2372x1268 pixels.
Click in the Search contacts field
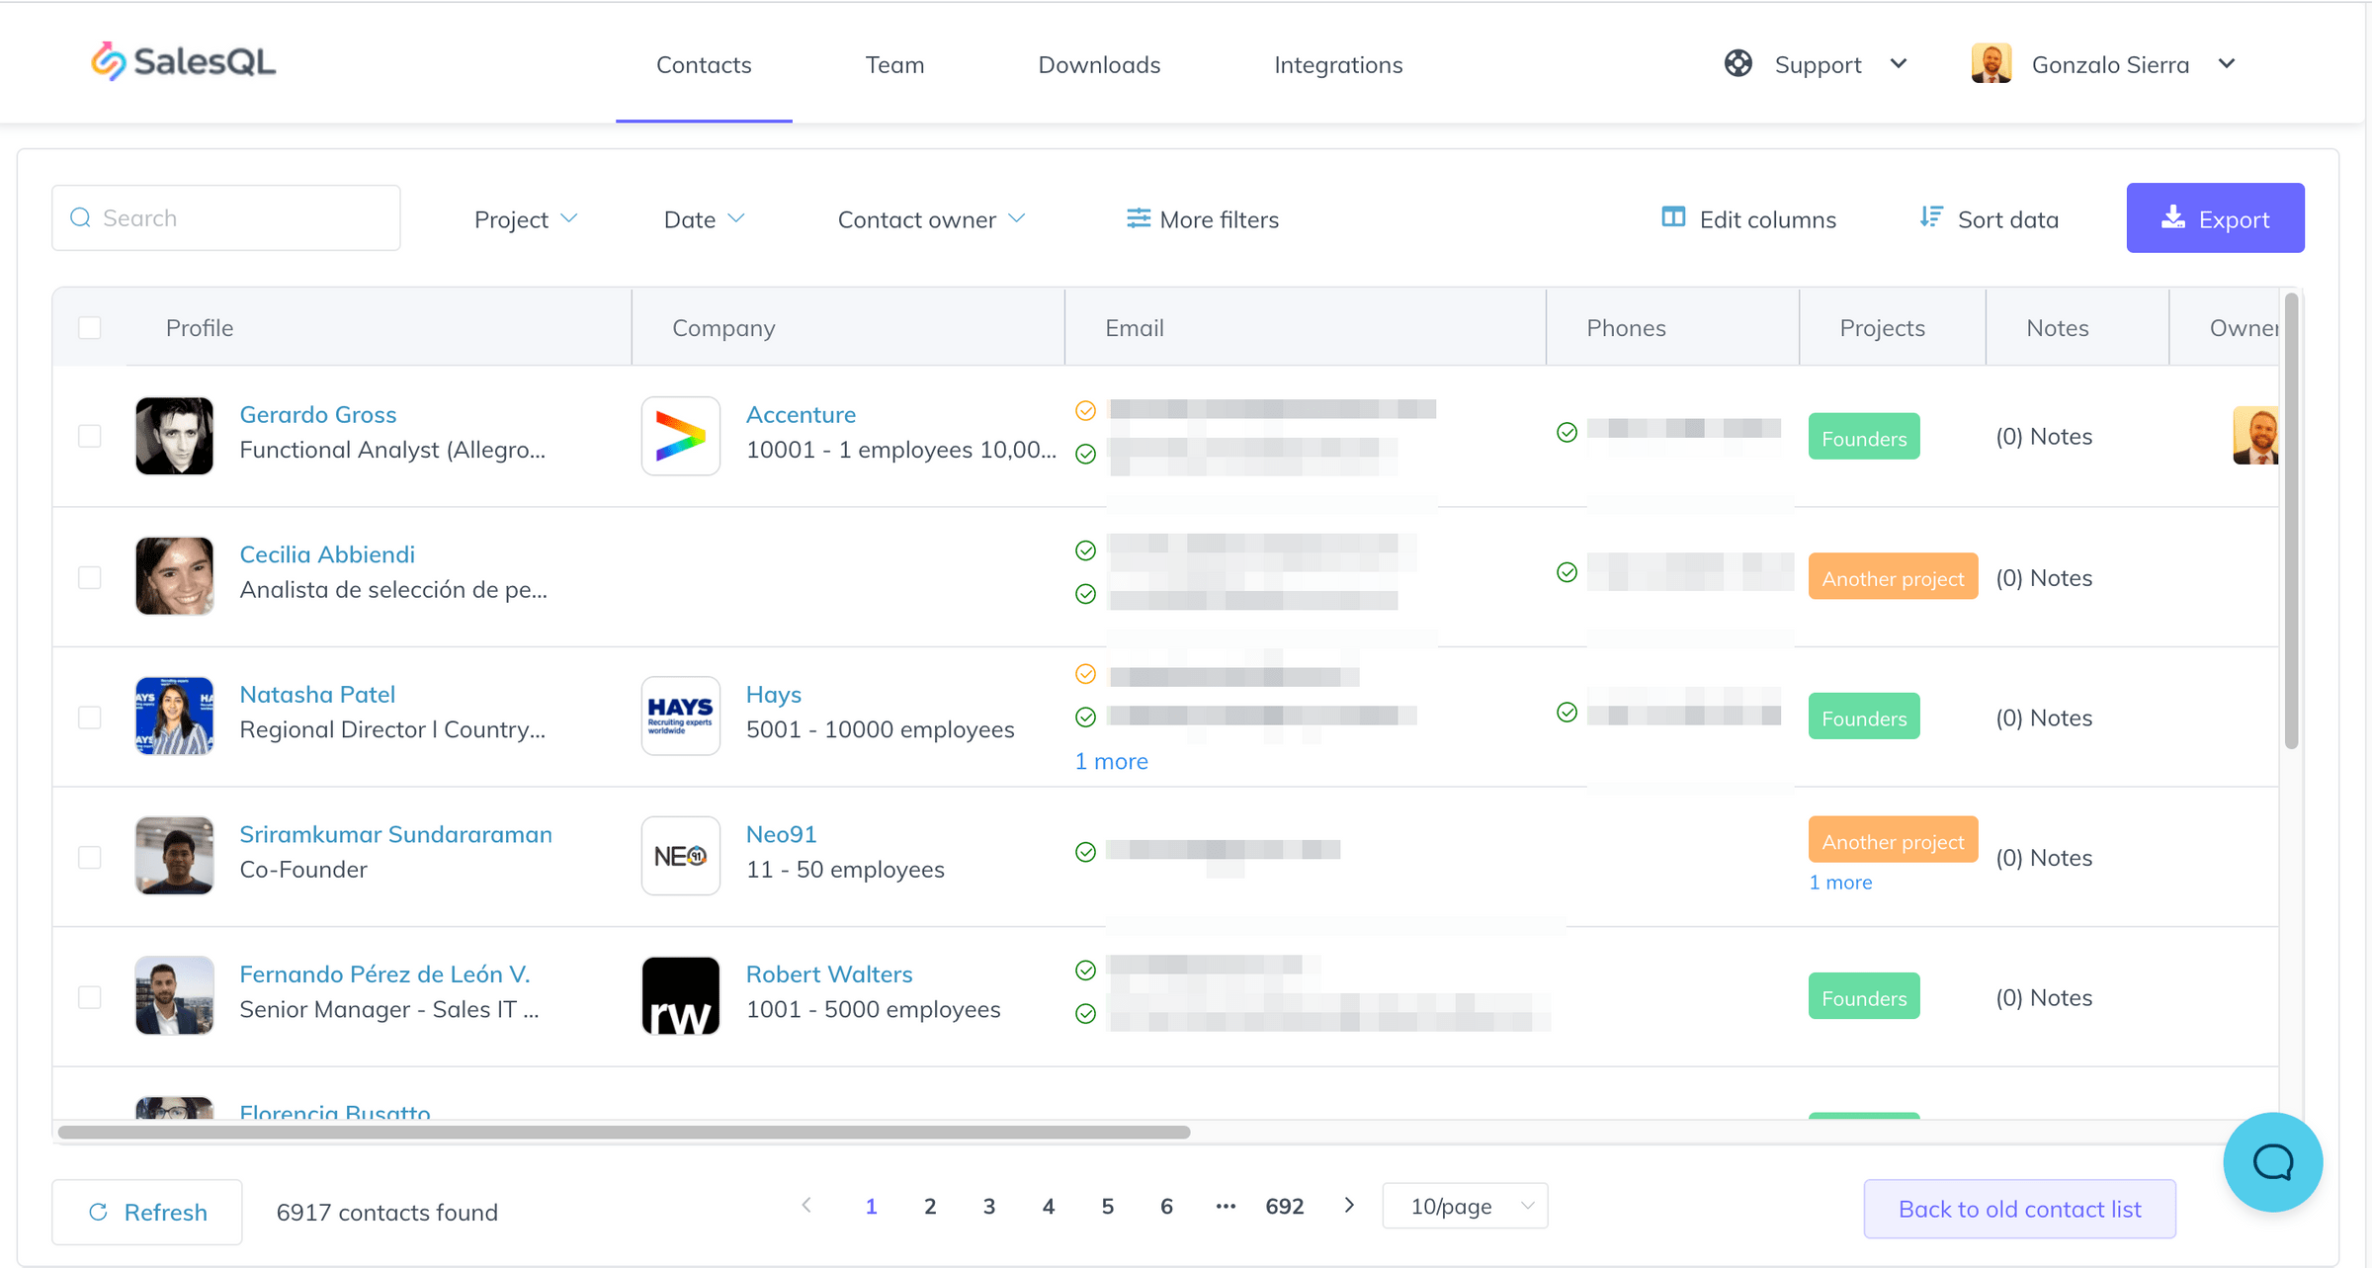[x=237, y=218]
